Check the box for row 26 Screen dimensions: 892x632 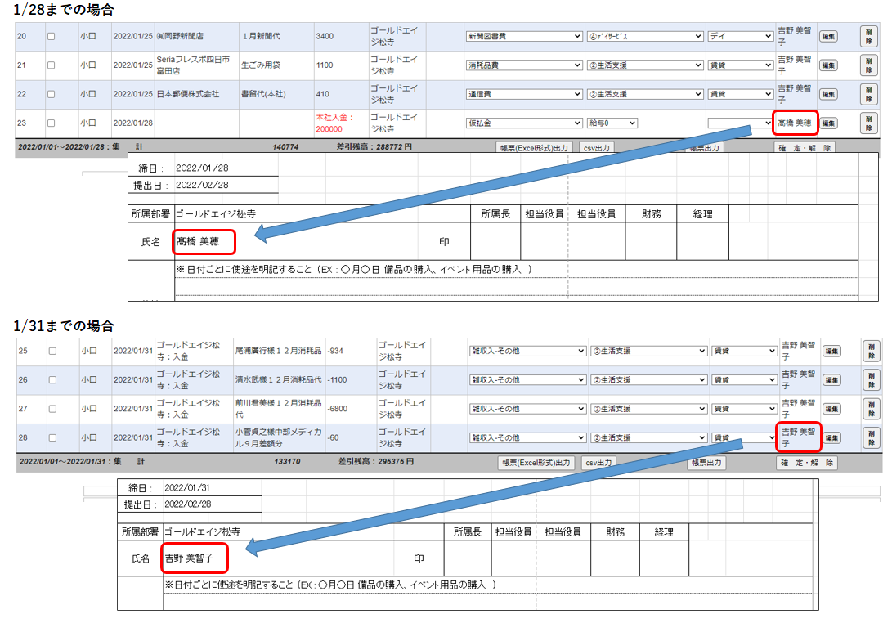[x=52, y=380]
